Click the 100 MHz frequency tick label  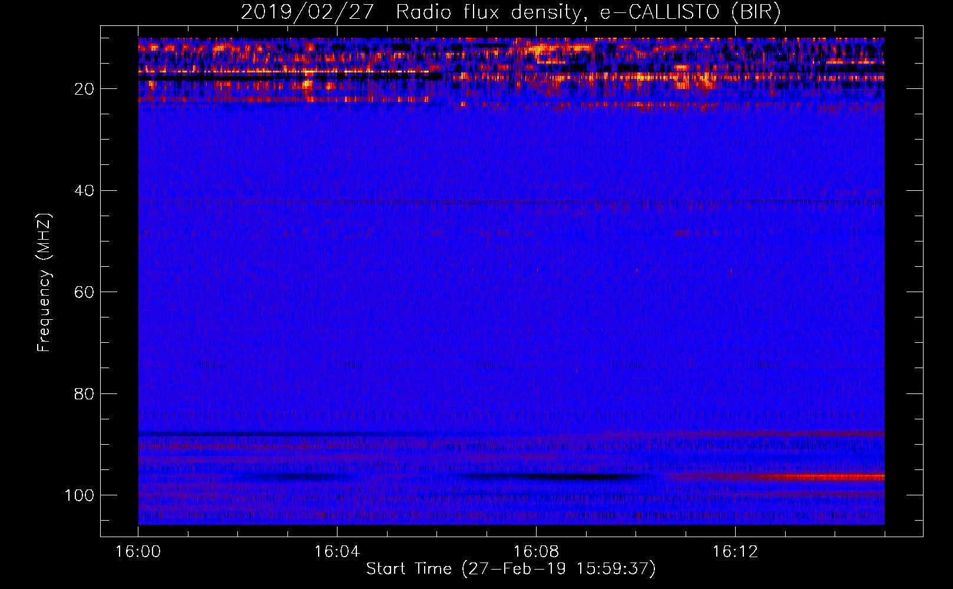(80, 495)
